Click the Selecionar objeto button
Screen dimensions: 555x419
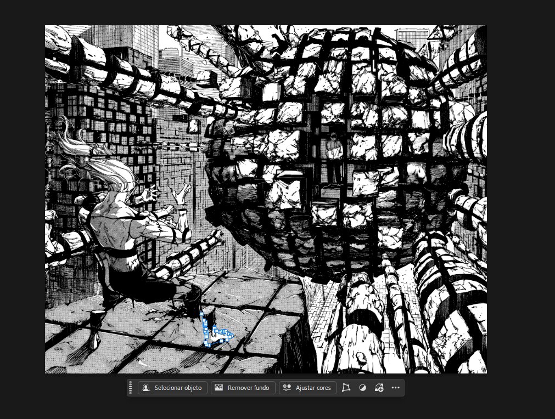pos(172,388)
